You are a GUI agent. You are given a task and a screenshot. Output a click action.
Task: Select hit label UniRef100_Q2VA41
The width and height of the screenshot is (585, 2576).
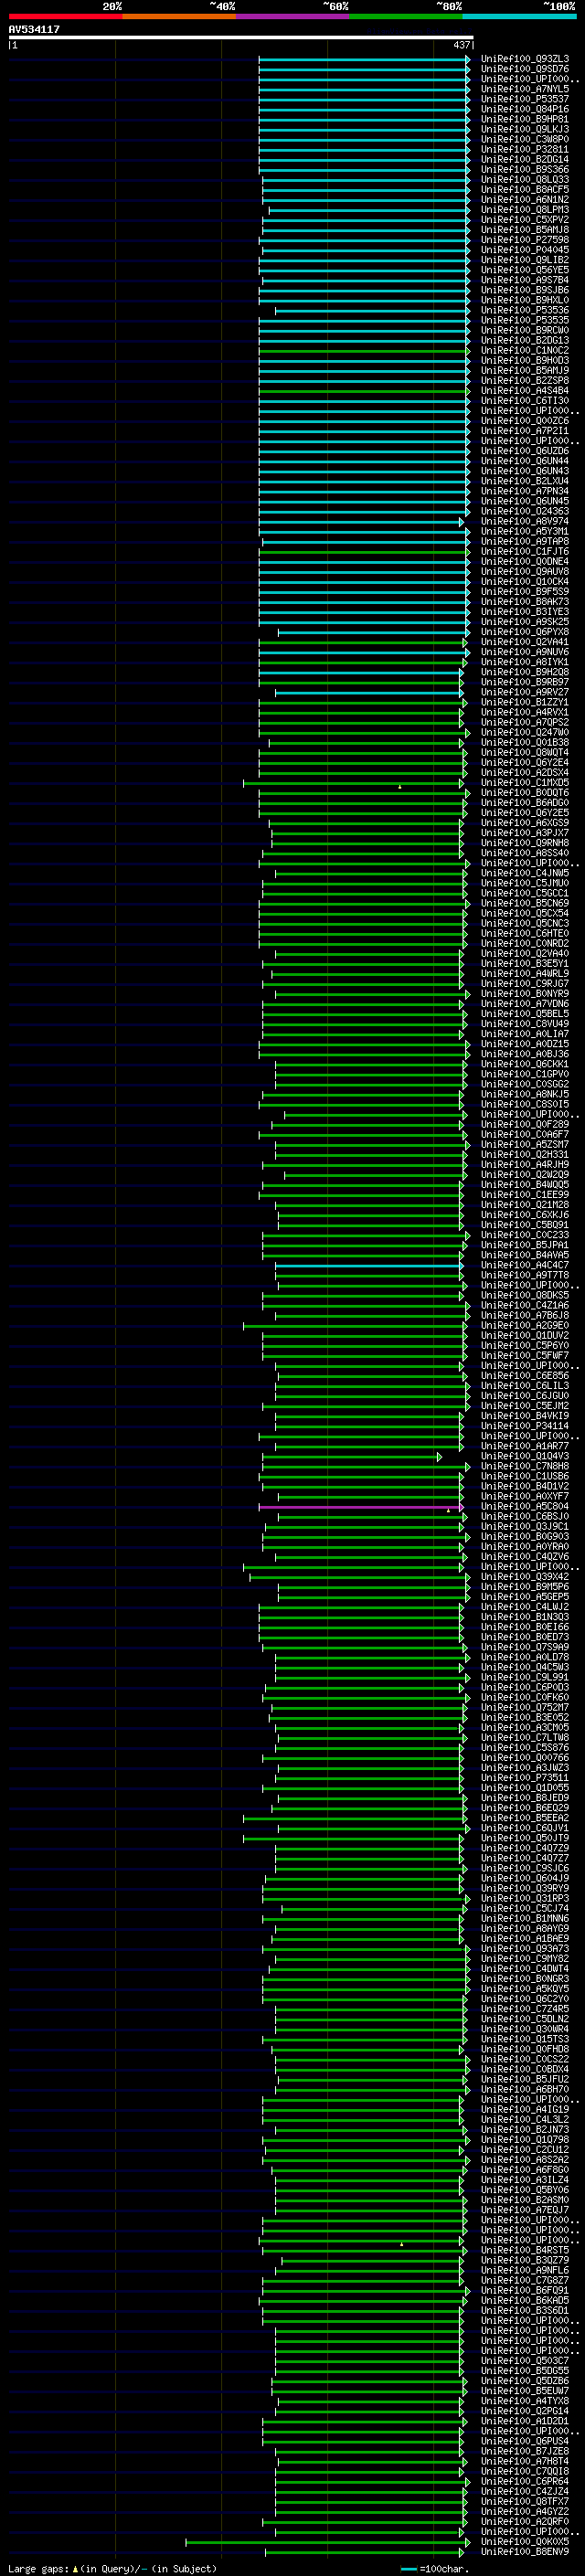[x=524, y=642]
